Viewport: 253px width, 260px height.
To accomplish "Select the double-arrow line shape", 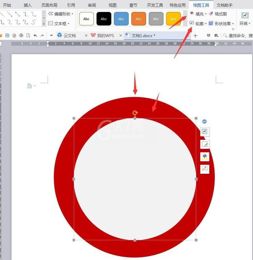I will click(x=17, y=14).
